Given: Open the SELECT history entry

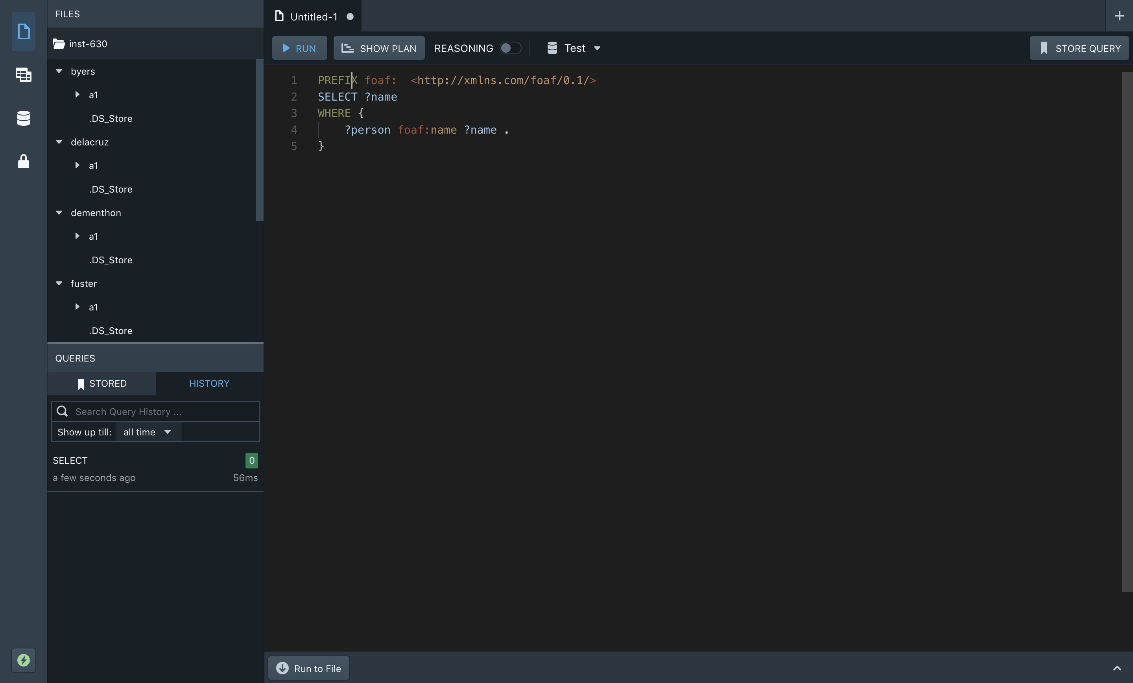Looking at the screenshot, I should (155, 469).
